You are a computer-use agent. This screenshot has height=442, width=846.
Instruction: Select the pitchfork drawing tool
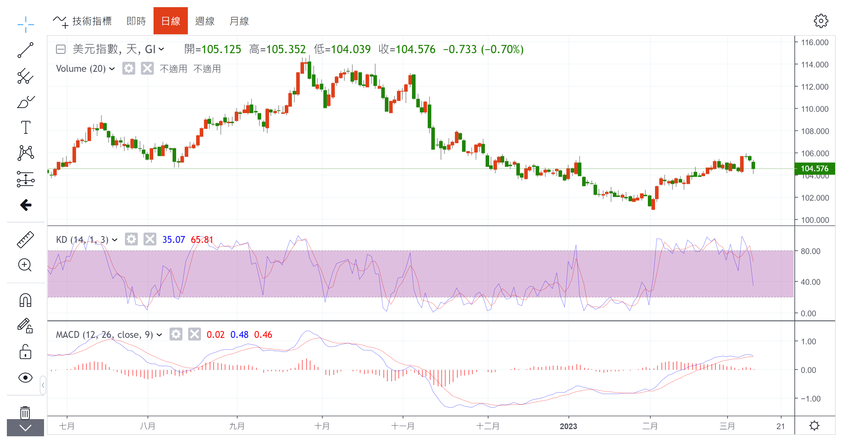(25, 76)
